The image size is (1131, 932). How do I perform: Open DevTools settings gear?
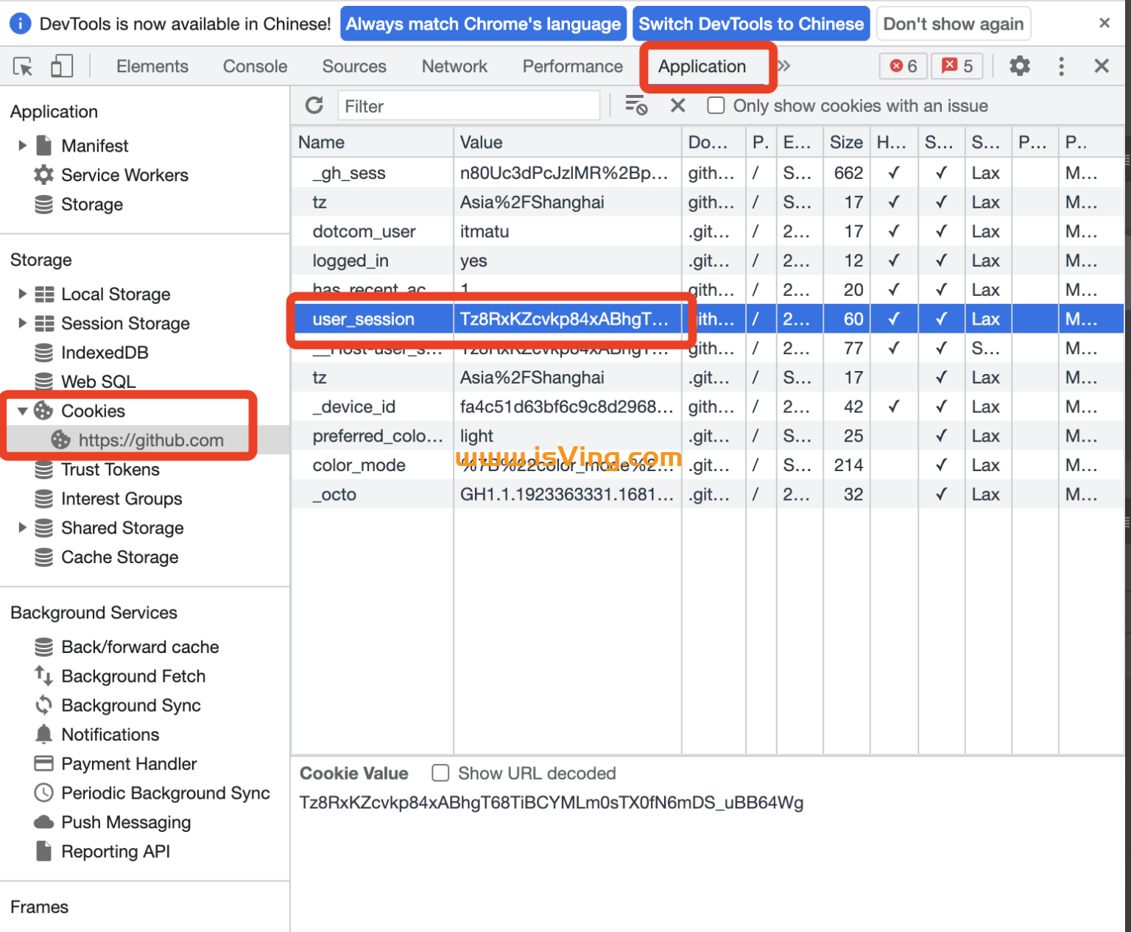[1019, 66]
